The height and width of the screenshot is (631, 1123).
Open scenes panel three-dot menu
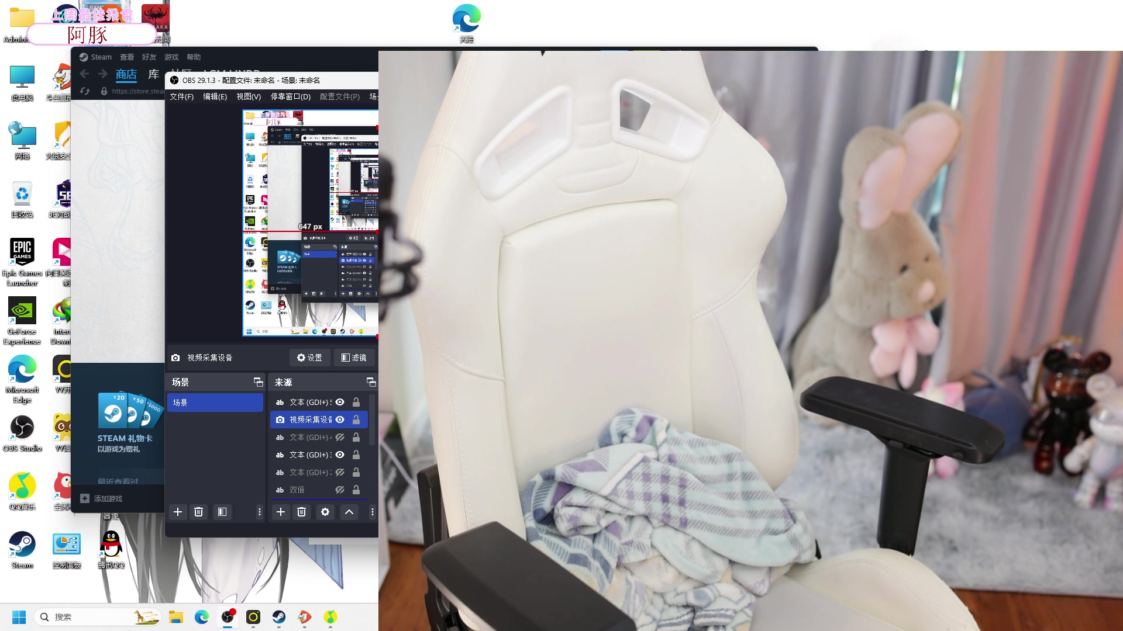[260, 512]
